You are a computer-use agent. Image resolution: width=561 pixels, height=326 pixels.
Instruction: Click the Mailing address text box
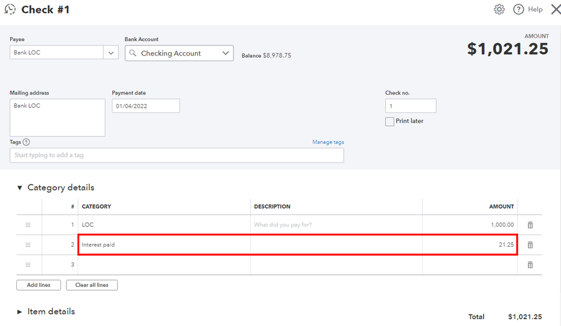click(x=57, y=117)
